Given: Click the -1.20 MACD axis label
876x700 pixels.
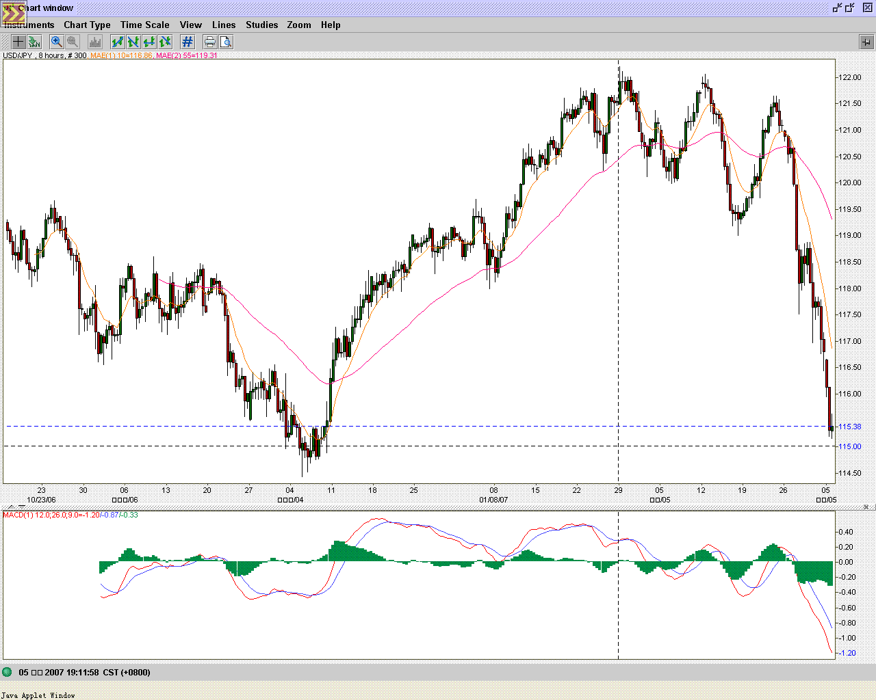Looking at the screenshot, I should 847,653.
